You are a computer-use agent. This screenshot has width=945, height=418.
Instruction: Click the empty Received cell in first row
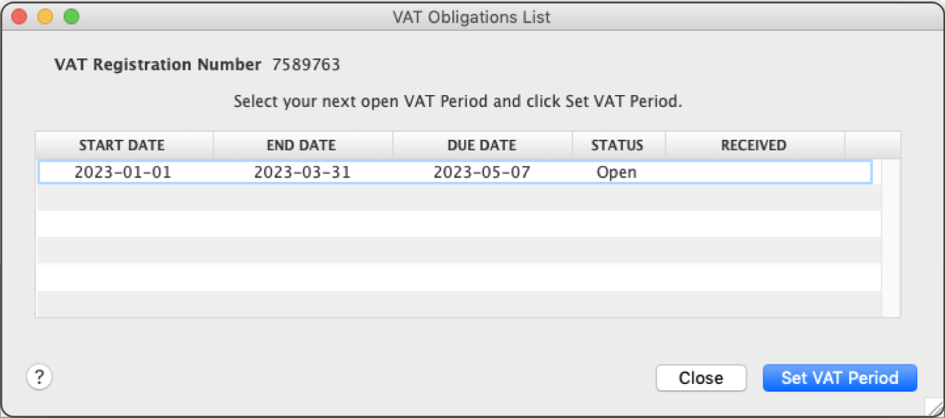coord(755,172)
